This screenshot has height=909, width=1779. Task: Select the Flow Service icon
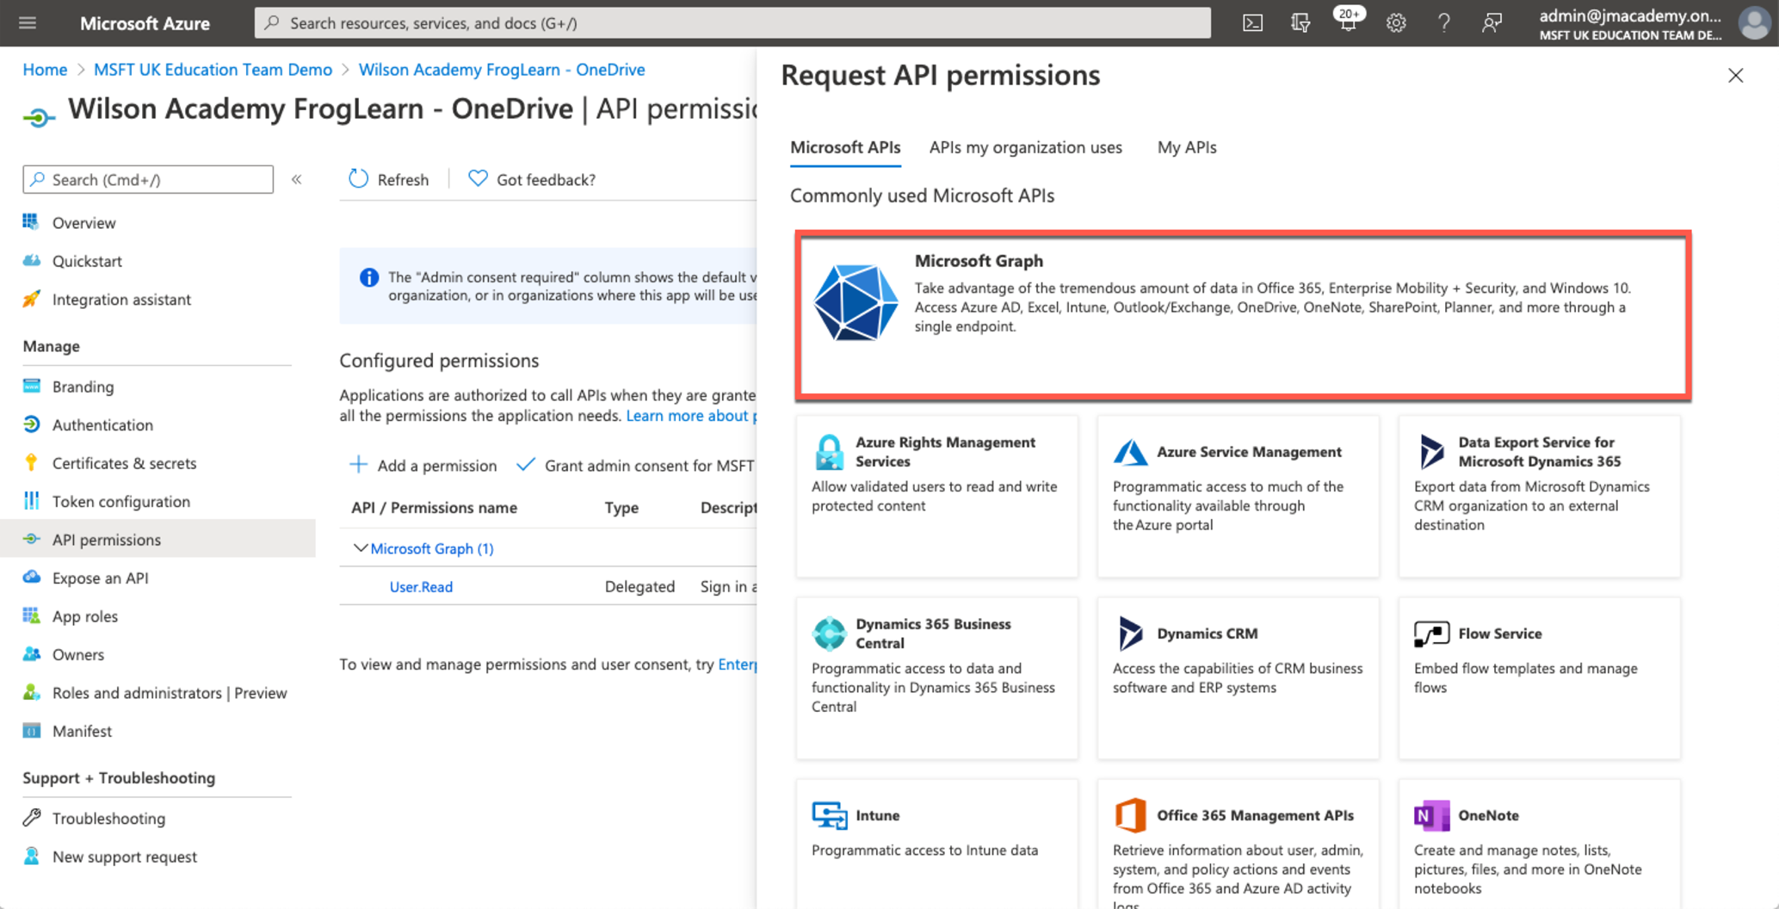(x=1431, y=634)
